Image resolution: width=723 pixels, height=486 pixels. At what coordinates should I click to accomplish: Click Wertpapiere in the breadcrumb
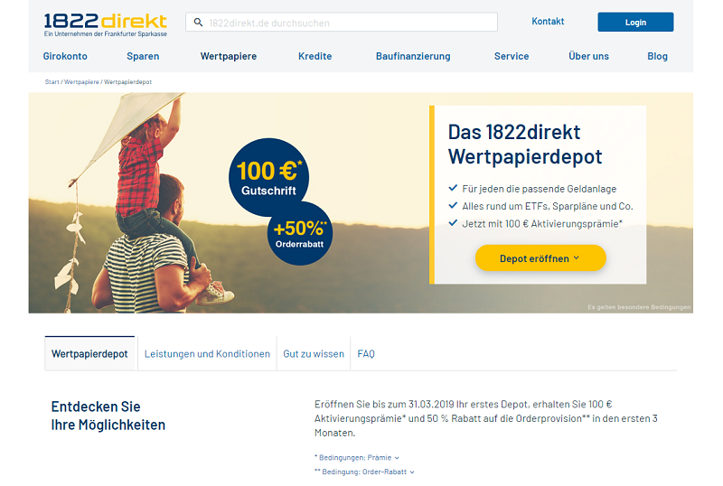[81, 82]
